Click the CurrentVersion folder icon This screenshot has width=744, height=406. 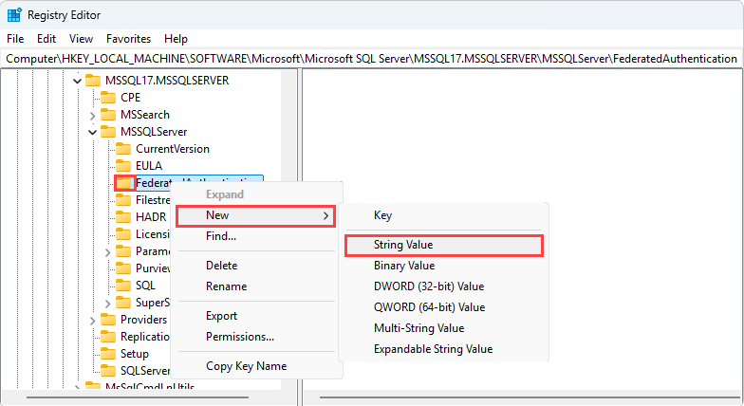[x=122, y=149]
